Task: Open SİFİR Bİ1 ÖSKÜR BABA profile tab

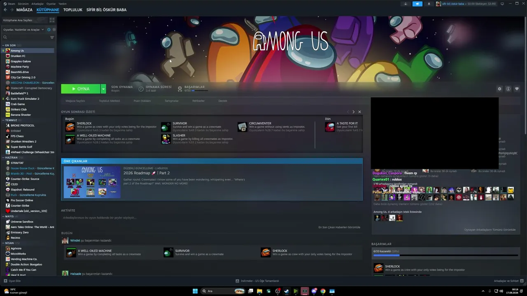Action: pos(106,10)
